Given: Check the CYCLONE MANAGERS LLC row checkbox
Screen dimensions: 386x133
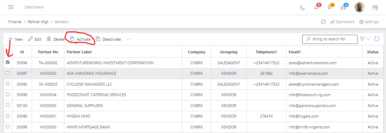Looking at the screenshot, I should pyautogui.click(x=8, y=84).
